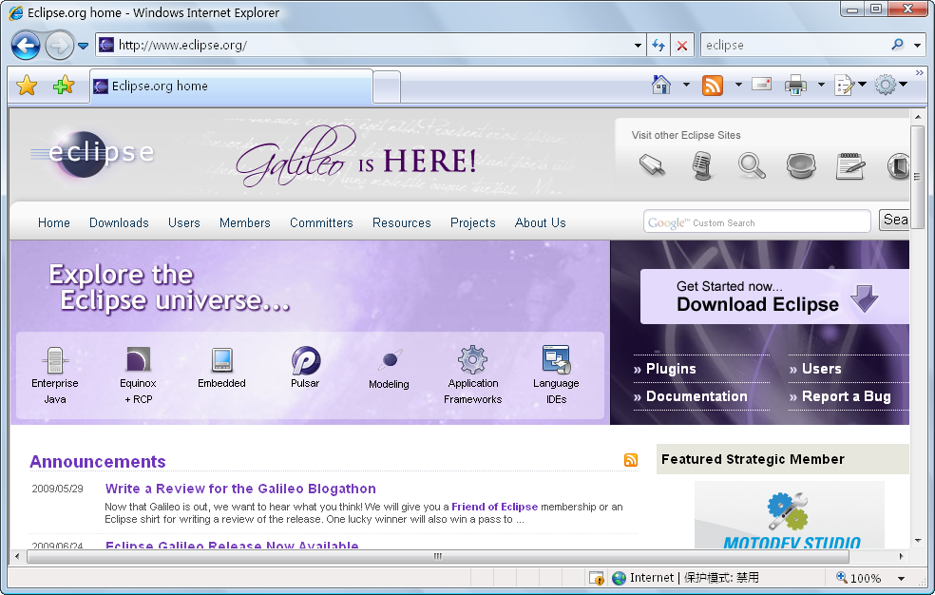The height and width of the screenshot is (595, 935).
Task: Refresh the page with the refresh icon
Action: pyautogui.click(x=658, y=46)
